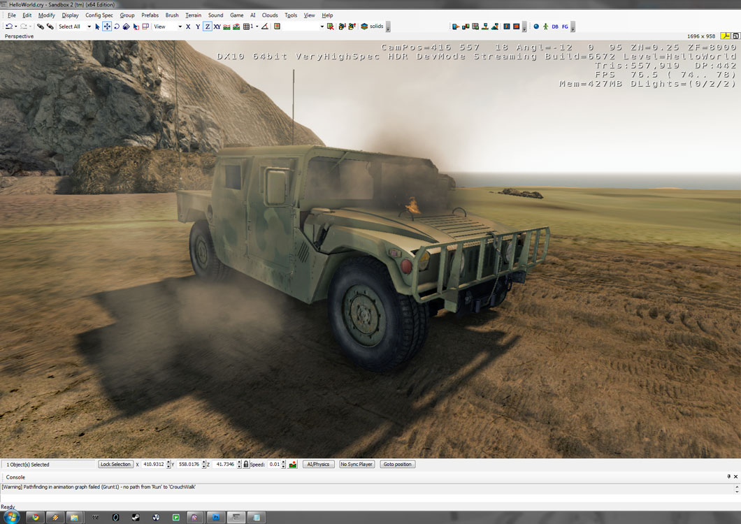This screenshot has width=741, height=524.
Task: Click the Rotate terrain rectangle icon
Action: coord(145,27)
